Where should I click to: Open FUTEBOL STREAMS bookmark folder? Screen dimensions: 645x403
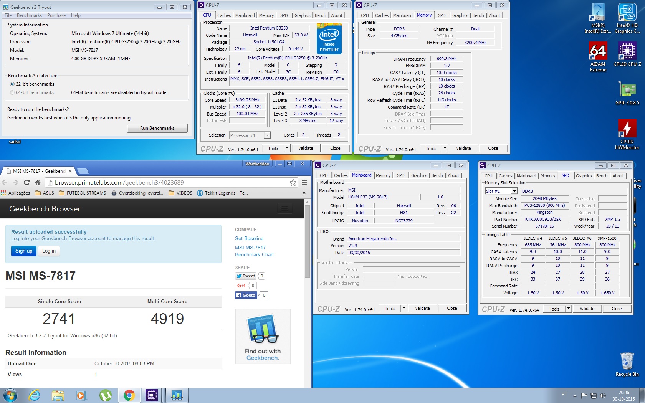[82, 193]
